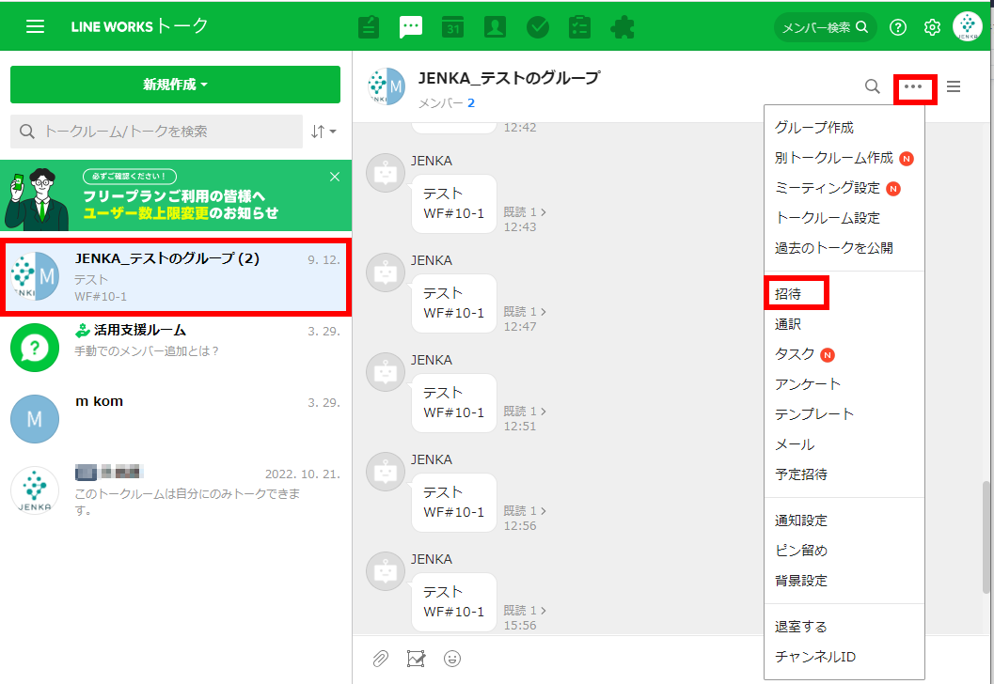The image size is (994, 684).
Task: Click the メンバー検索 field
Action: tap(825, 27)
